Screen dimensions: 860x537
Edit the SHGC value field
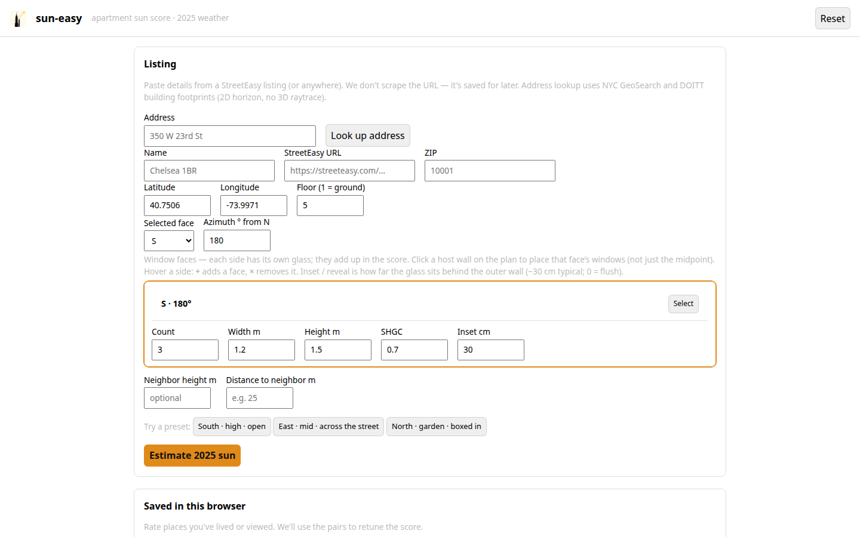[x=414, y=350]
